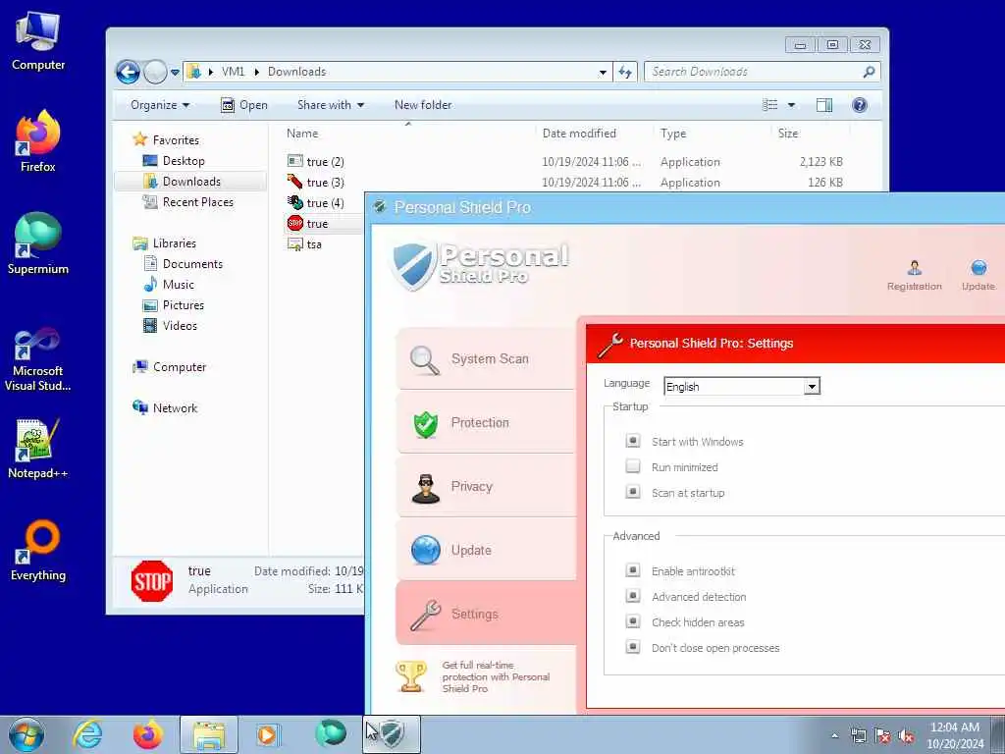Click the Registration icon at top
1005x754 pixels.
pyautogui.click(x=915, y=275)
